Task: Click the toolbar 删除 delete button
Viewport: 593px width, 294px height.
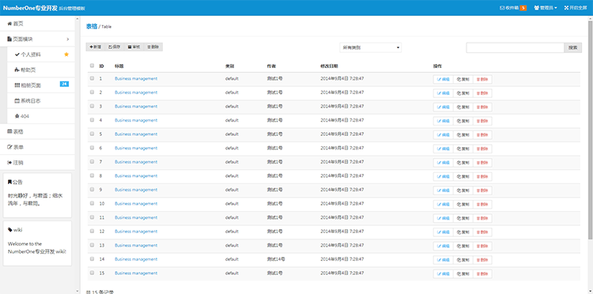Action: click(x=153, y=47)
